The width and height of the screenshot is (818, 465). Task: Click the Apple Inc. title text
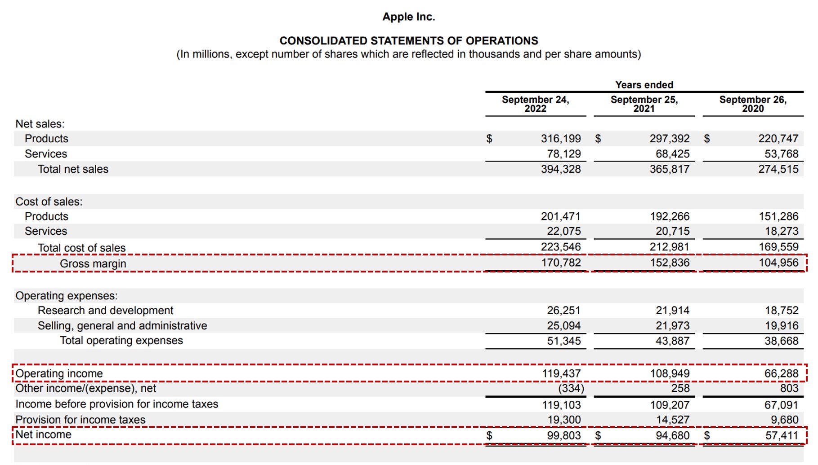[408, 17]
